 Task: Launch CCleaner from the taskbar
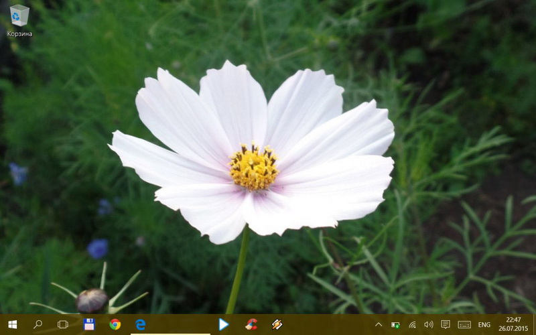pyautogui.click(x=251, y=324)
